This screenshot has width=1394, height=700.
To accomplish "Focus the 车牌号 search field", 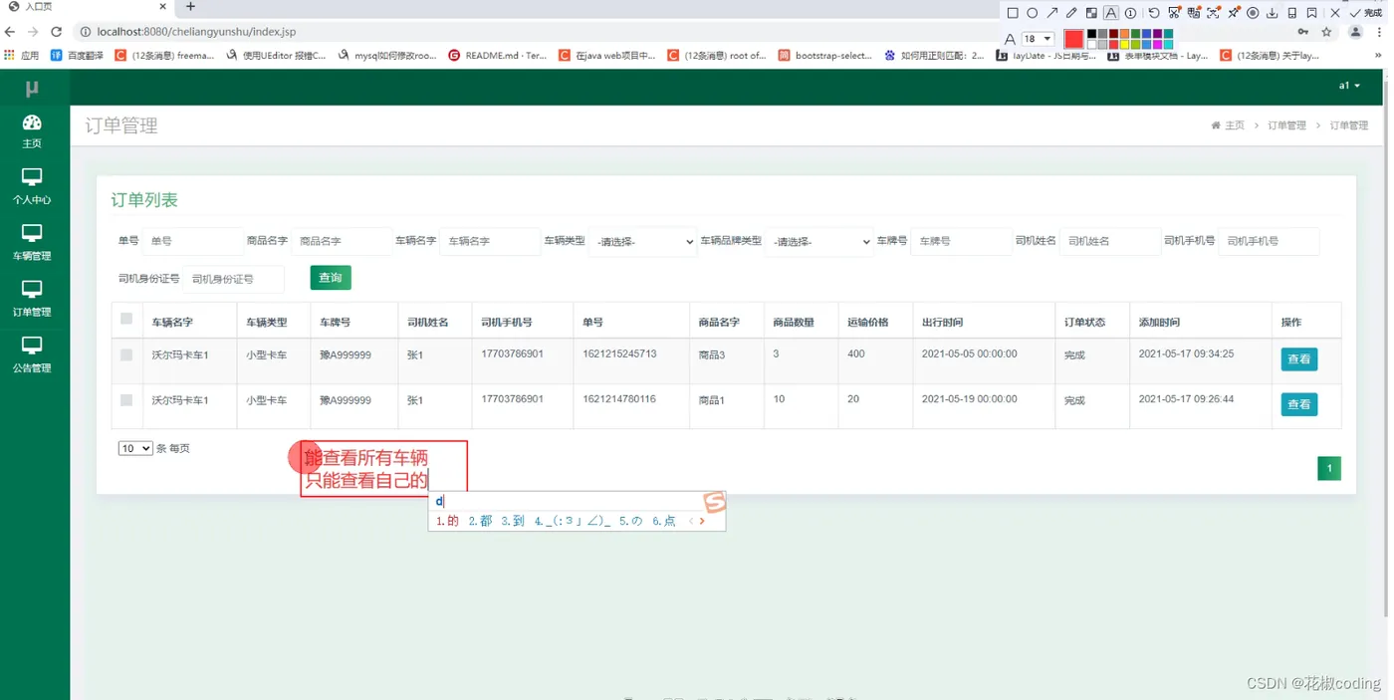I will (x=961, y=241).
